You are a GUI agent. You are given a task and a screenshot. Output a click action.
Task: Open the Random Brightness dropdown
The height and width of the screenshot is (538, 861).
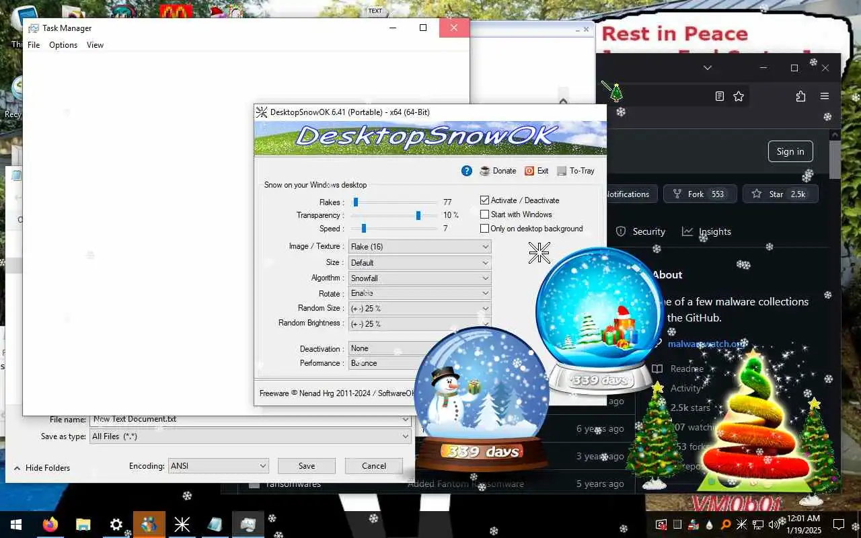[420, 324]
